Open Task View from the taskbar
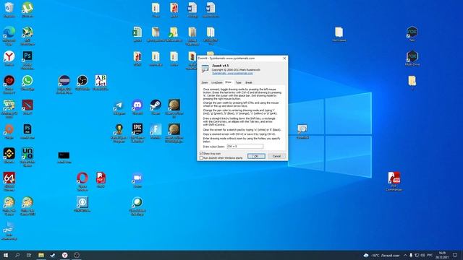The image size is (463, 260). tap(29, 255)
